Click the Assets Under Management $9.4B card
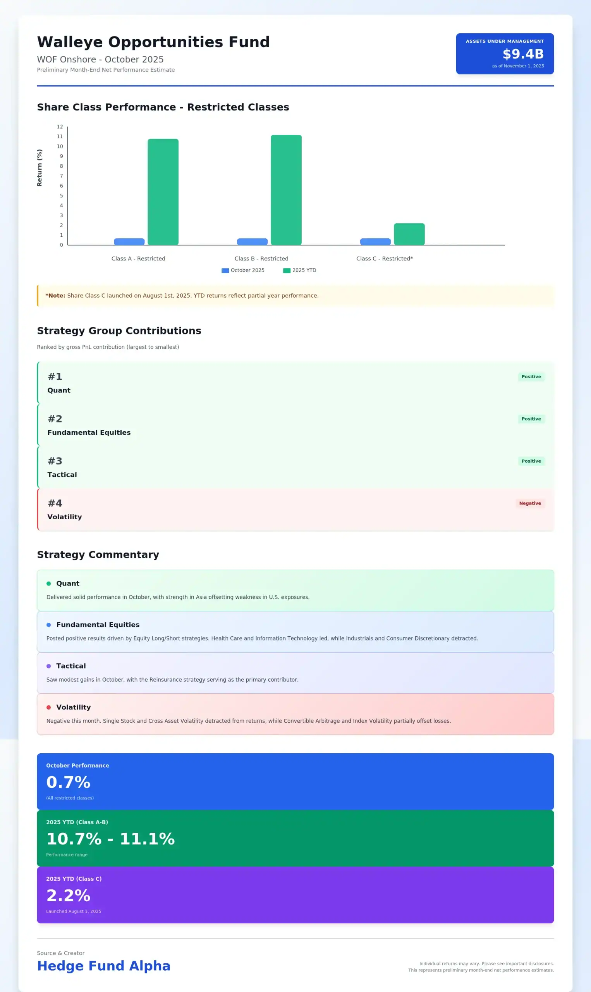 [505, 54]
